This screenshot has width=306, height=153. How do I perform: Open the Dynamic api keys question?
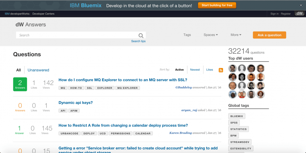pyautogui.click(x=75, y=102)
